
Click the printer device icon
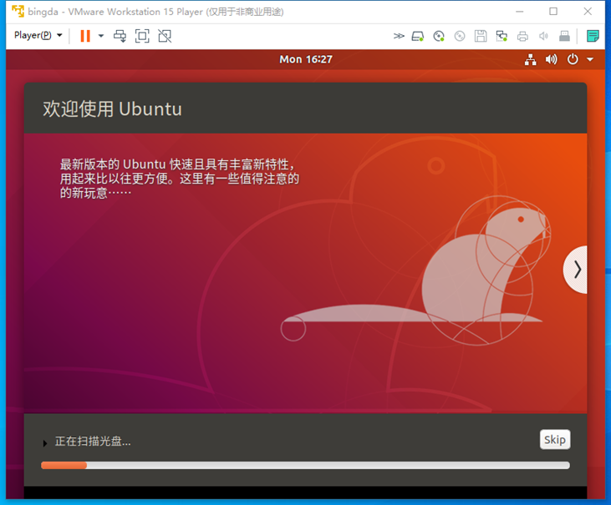coord(522,37)
